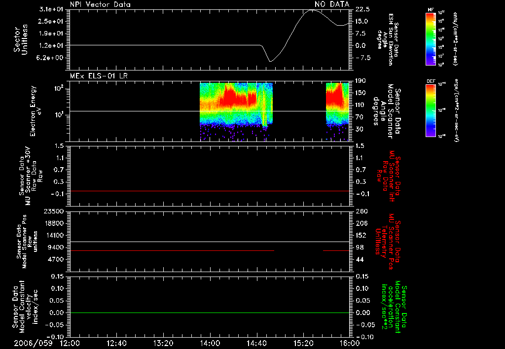
Task: Click the green 'Model Constant acceleration' axis title
Action: pos(394,307)
